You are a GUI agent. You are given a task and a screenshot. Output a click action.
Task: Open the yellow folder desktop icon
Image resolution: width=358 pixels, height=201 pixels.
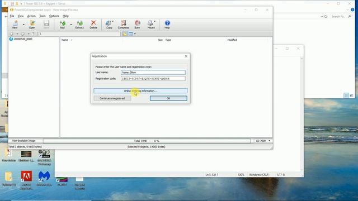pyautogui.click(x=9, y=179)
